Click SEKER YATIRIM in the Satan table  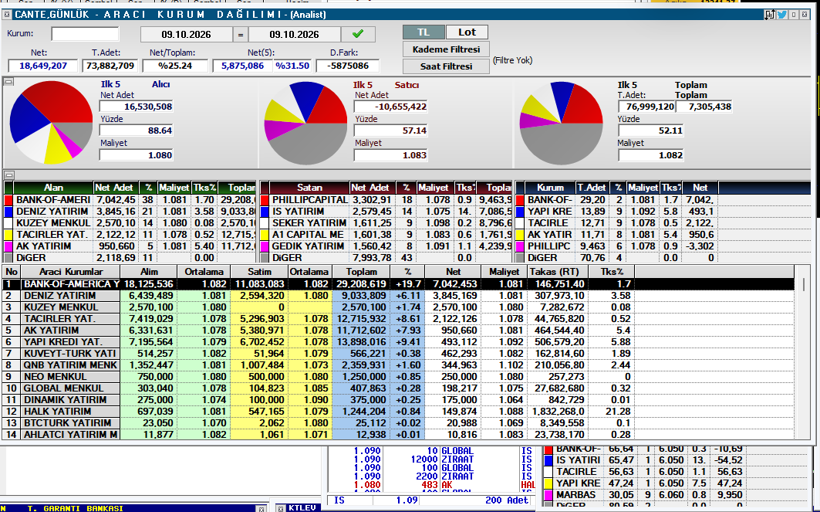click(309, 223)
